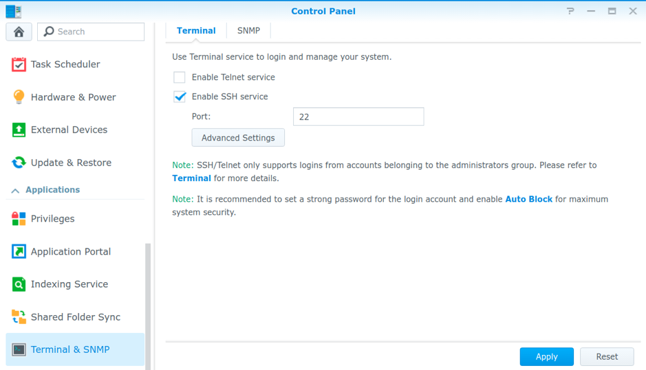Viewport: 646px width, 370px height.
Task: Follow the Auto Block link
Action: [x=528, y=199]
